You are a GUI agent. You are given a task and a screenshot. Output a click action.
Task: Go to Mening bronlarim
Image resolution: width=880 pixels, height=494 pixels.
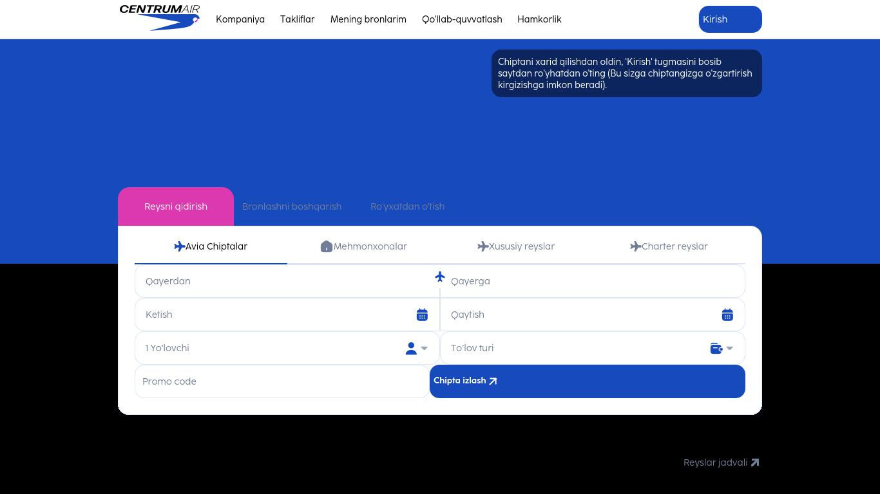[368, 19]
